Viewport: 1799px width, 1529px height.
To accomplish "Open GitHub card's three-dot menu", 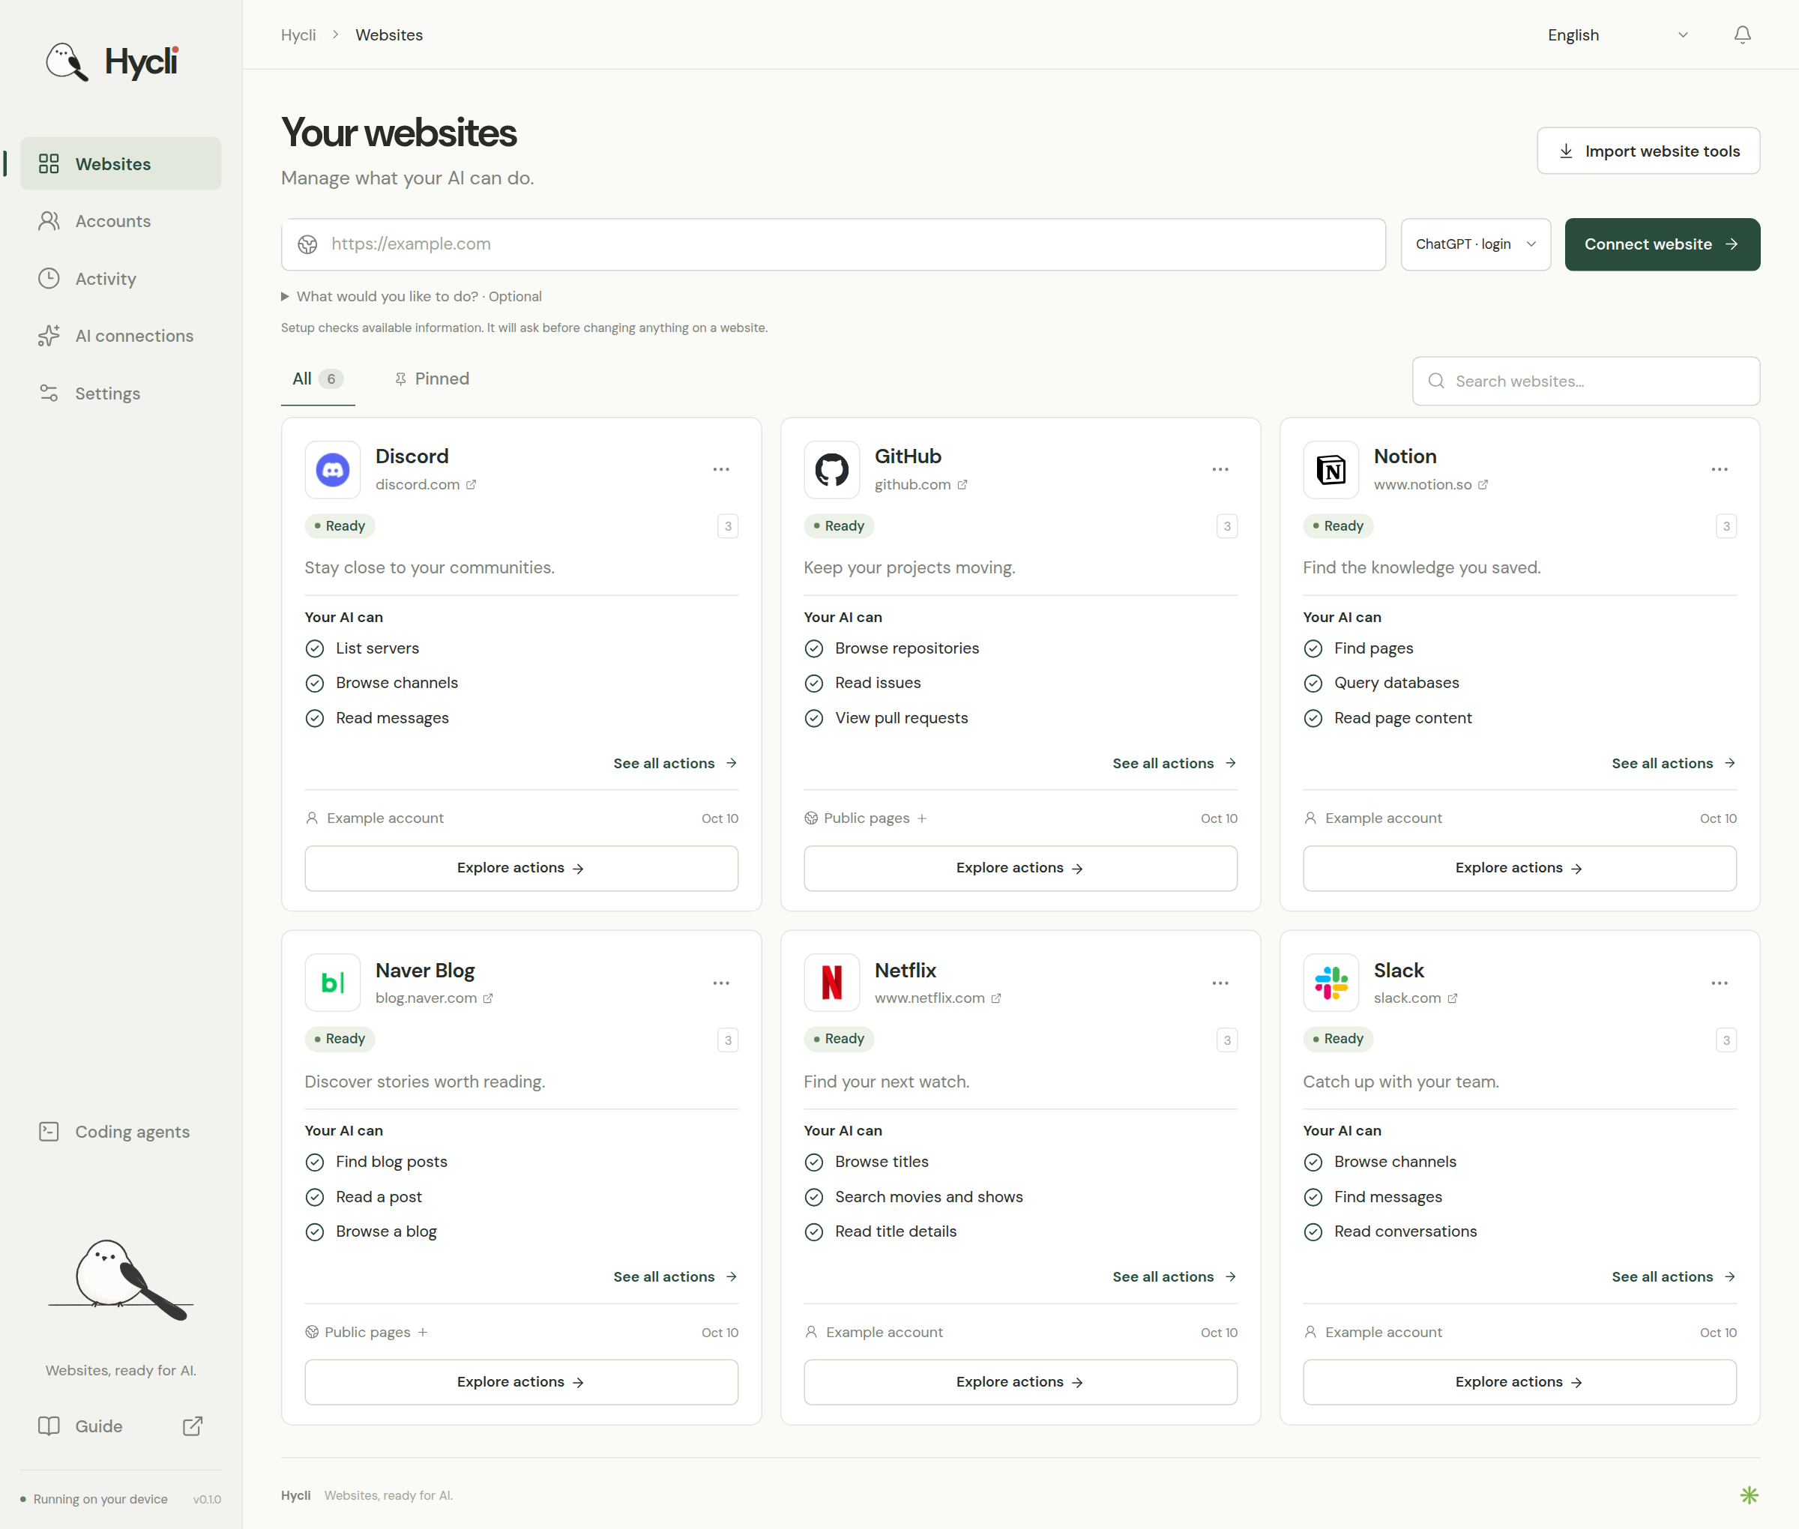I will coord(1220,469).
